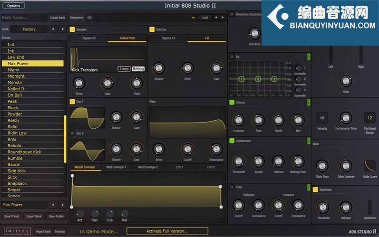Open the Factory bank selector
Screen dimensions: 379x237
tap(29, 29)
